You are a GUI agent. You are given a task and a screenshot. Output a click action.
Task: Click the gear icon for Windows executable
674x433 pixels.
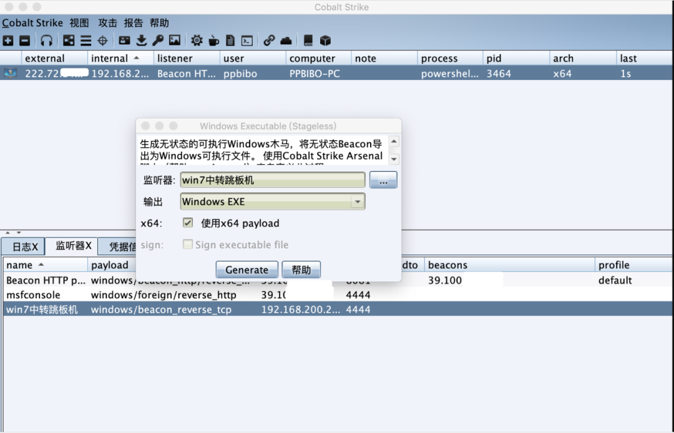pos(197,41)
